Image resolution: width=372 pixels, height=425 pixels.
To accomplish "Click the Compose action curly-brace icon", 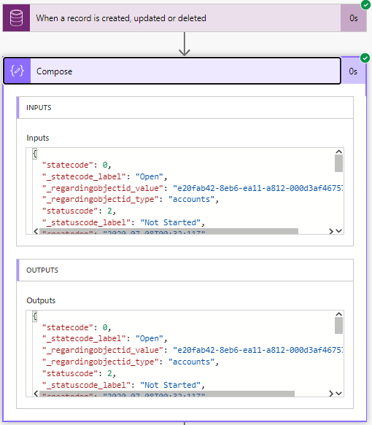I will [x=17, y=71].
